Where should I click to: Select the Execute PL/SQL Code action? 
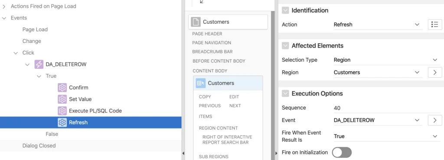pyautogui.click(x=95, y=111)
